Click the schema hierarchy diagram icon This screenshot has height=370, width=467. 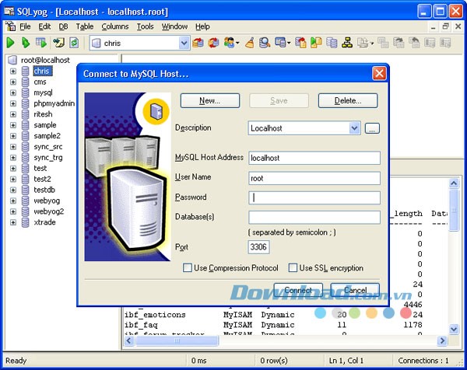347,43
